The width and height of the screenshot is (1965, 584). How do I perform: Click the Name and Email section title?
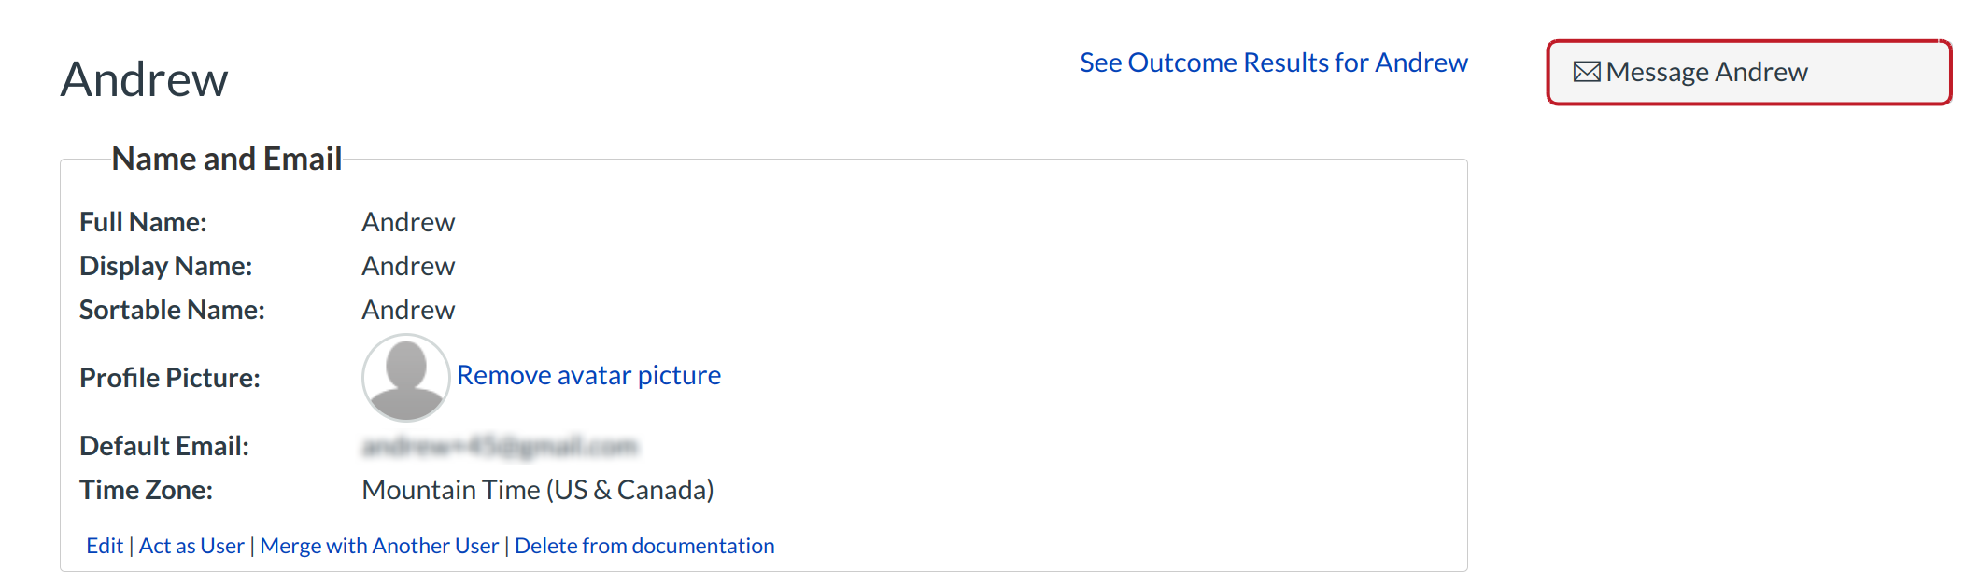227,159
